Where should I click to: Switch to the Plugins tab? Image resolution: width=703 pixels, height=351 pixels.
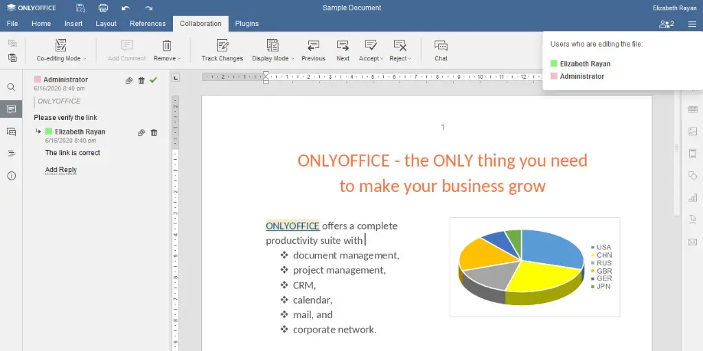pyautogui.click(x=246, y=24)
